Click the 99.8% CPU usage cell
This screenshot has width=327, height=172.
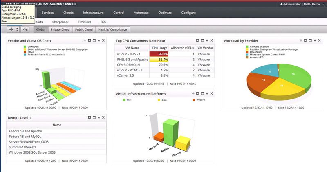[159, 54]
